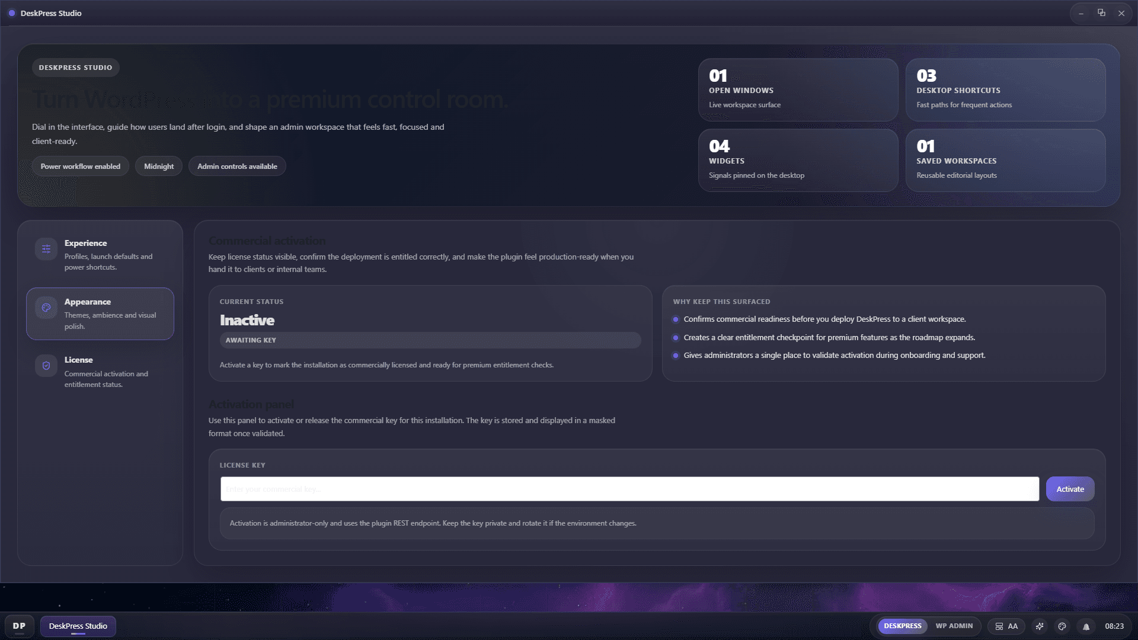Click the DeskPress Studio taskbar button
Image resolution: width=1138 pixels, height=640 pixels.
[x=78, y=626]
